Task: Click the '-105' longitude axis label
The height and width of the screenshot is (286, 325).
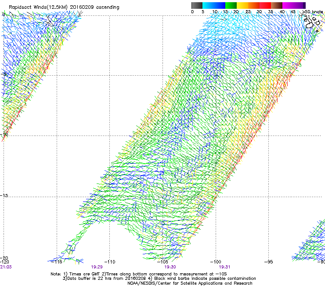Action: coord(162,262)
